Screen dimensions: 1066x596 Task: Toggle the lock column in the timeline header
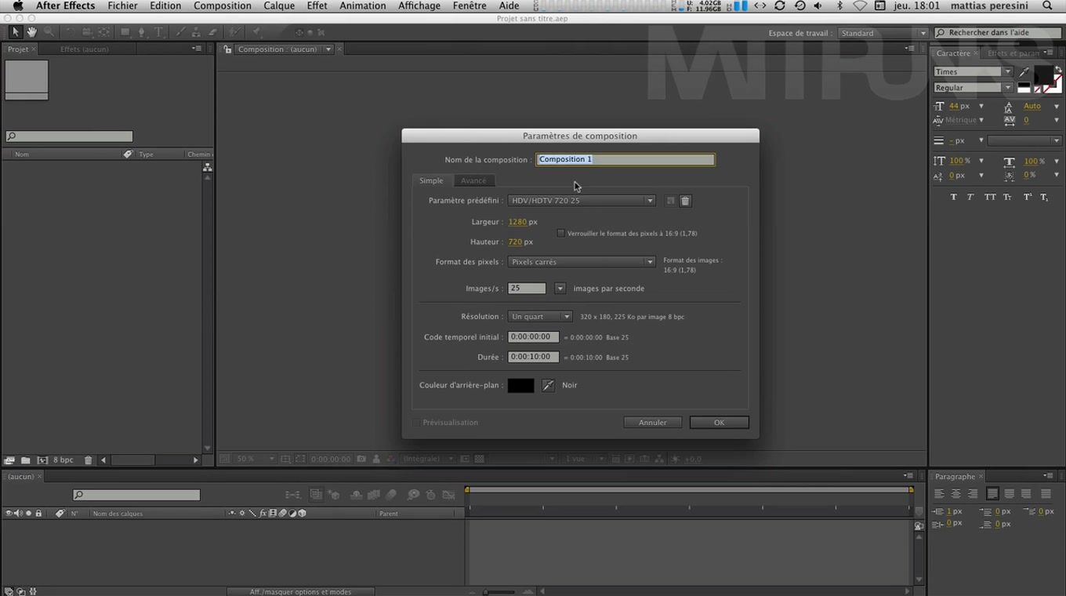pos(38,514)
